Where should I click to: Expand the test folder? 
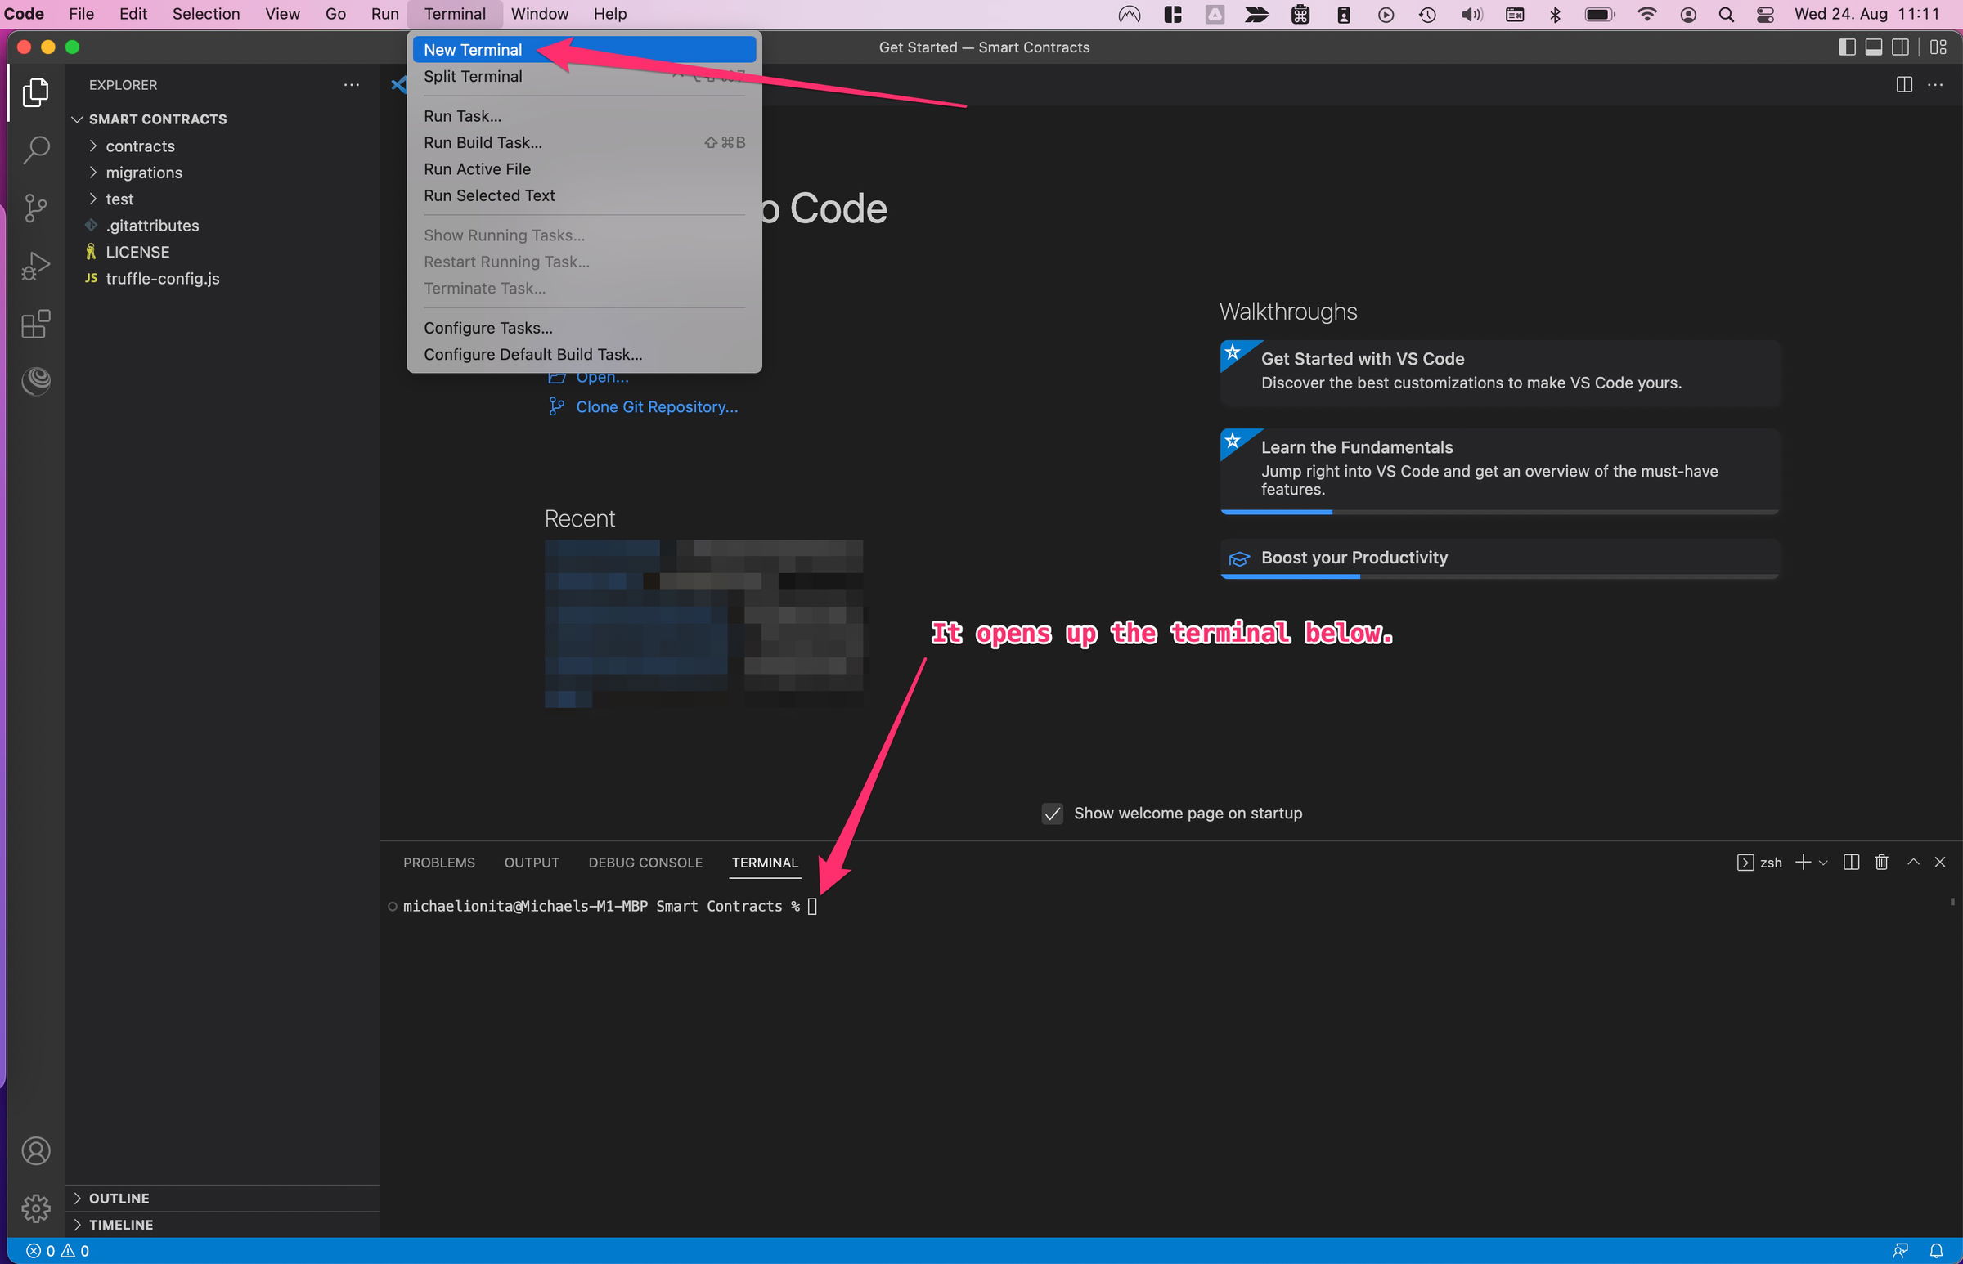point(222,199)
